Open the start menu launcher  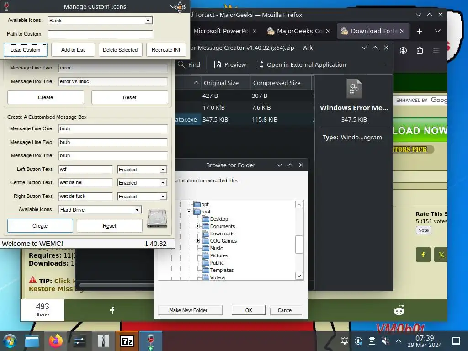click(x=10, y=341)
